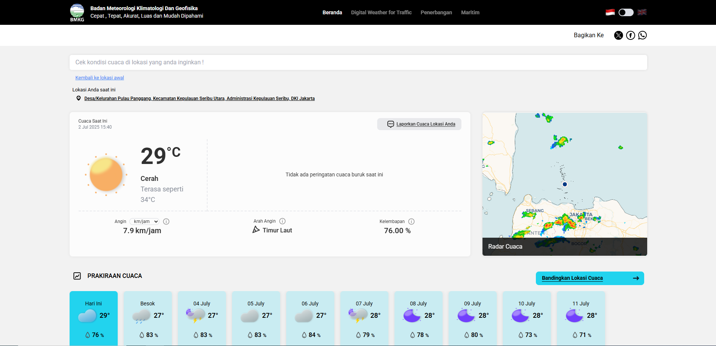Click info icon beside Arah Angin
Image resolution: width=716 pixels, height=346 pixels.
tap(282, 221)
